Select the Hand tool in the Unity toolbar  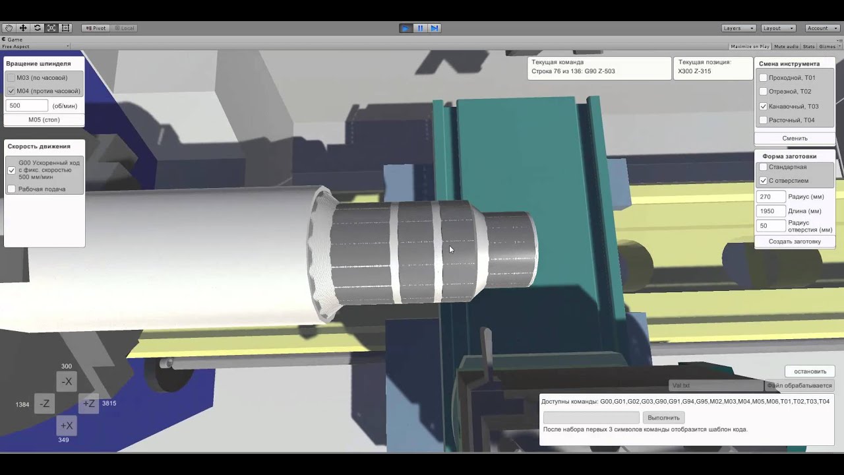click(x=9, y=28)
